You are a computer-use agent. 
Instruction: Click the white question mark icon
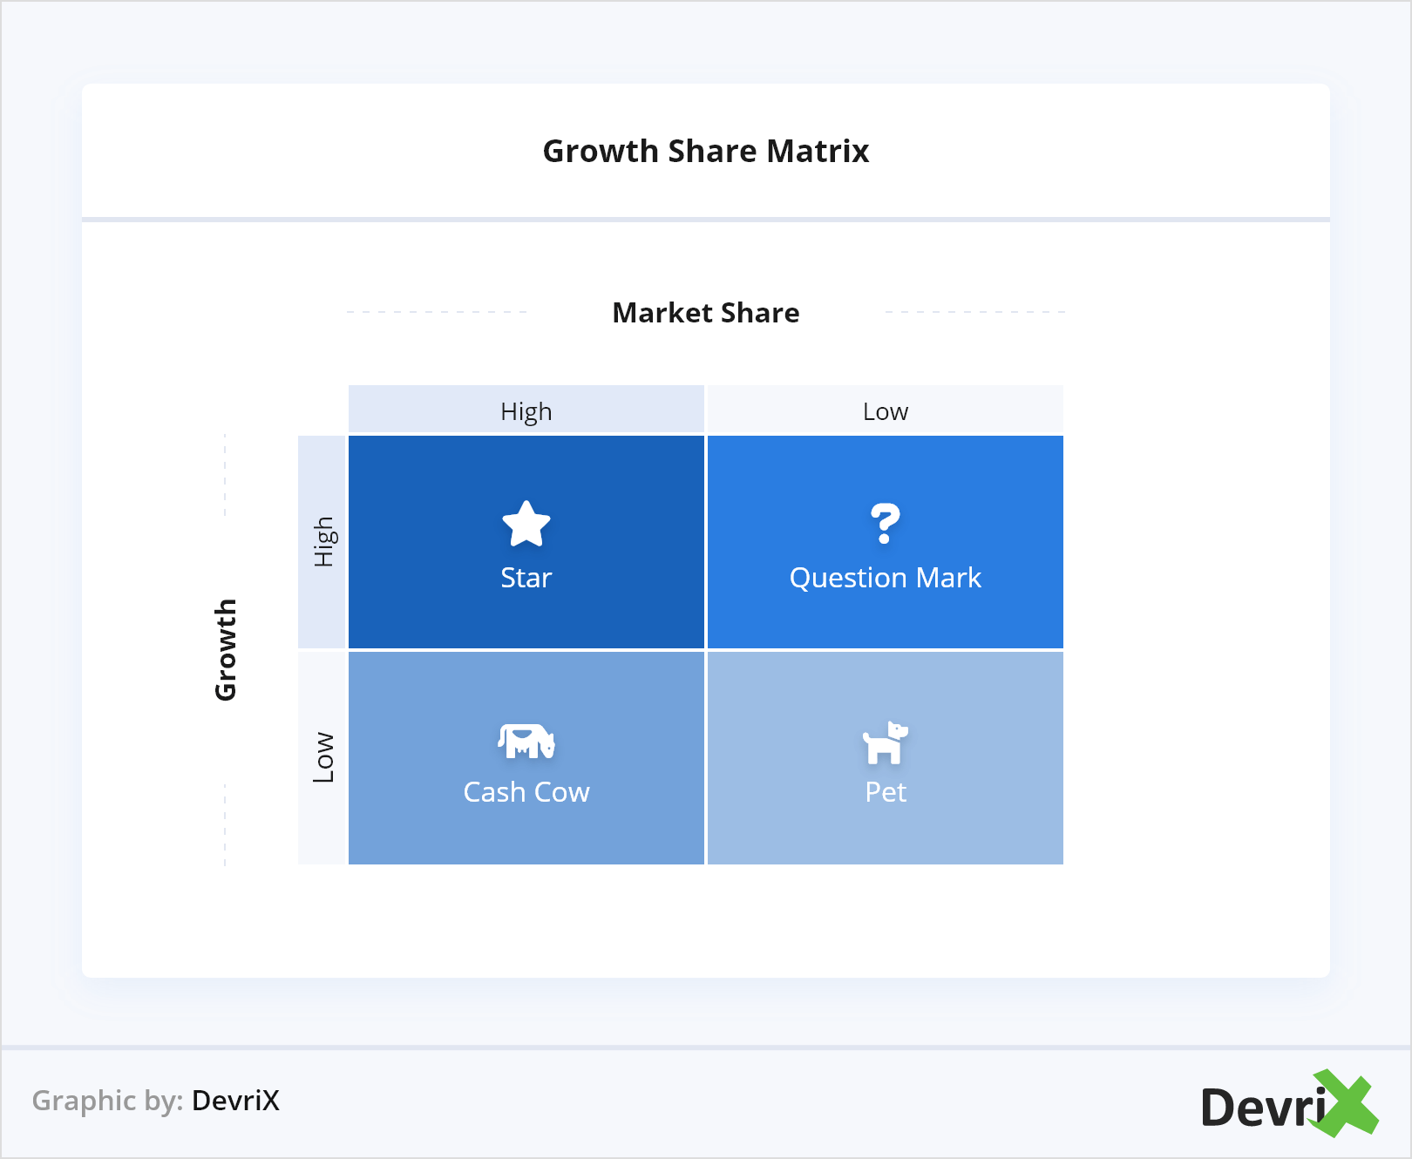point(885,524)
